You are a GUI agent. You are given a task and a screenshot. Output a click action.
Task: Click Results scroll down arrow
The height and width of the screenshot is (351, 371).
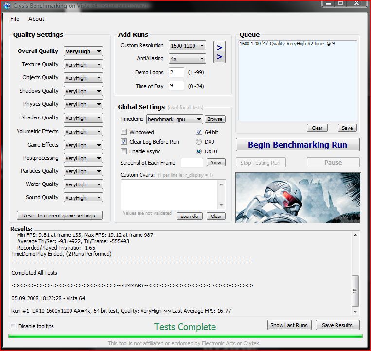coord(355,312)
